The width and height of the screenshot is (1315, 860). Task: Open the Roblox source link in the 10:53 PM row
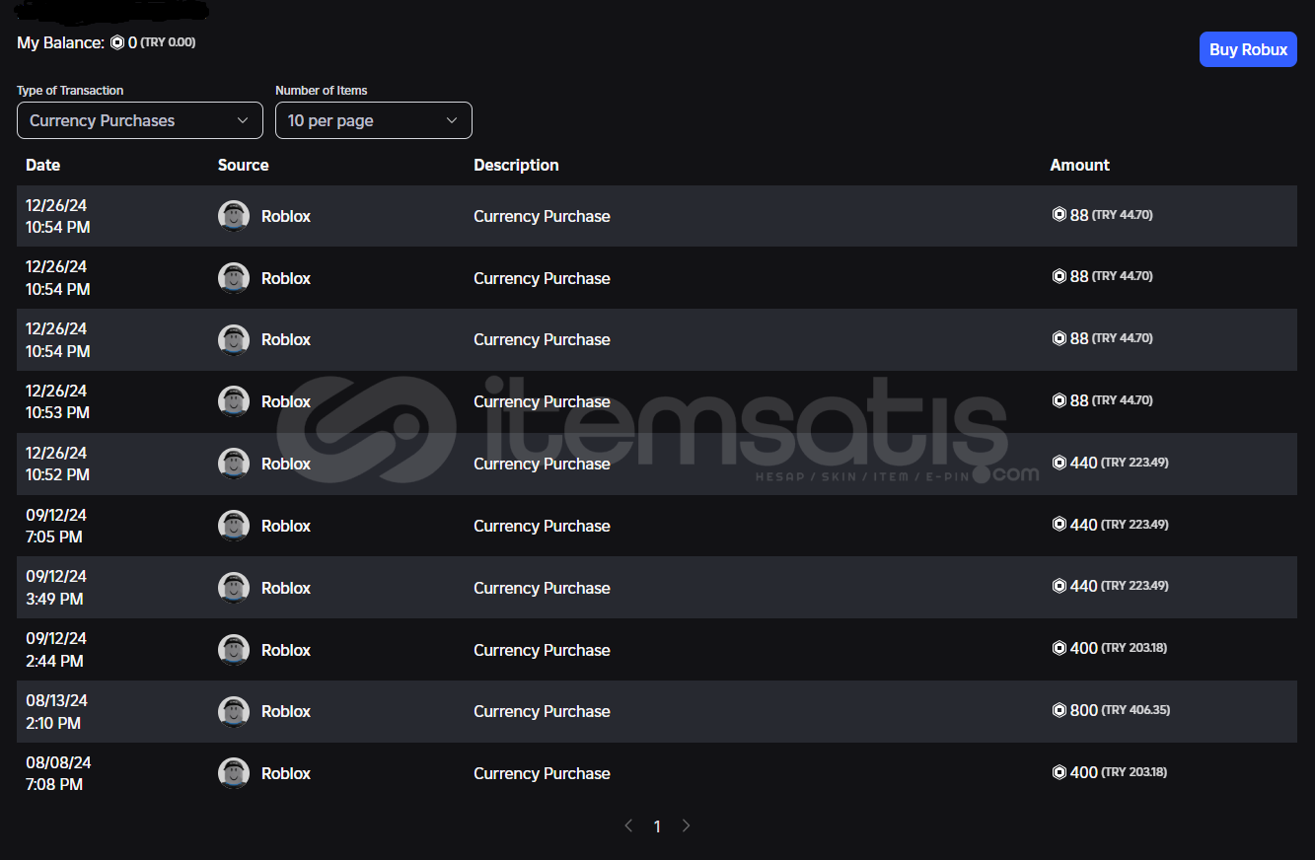point(286,401)
